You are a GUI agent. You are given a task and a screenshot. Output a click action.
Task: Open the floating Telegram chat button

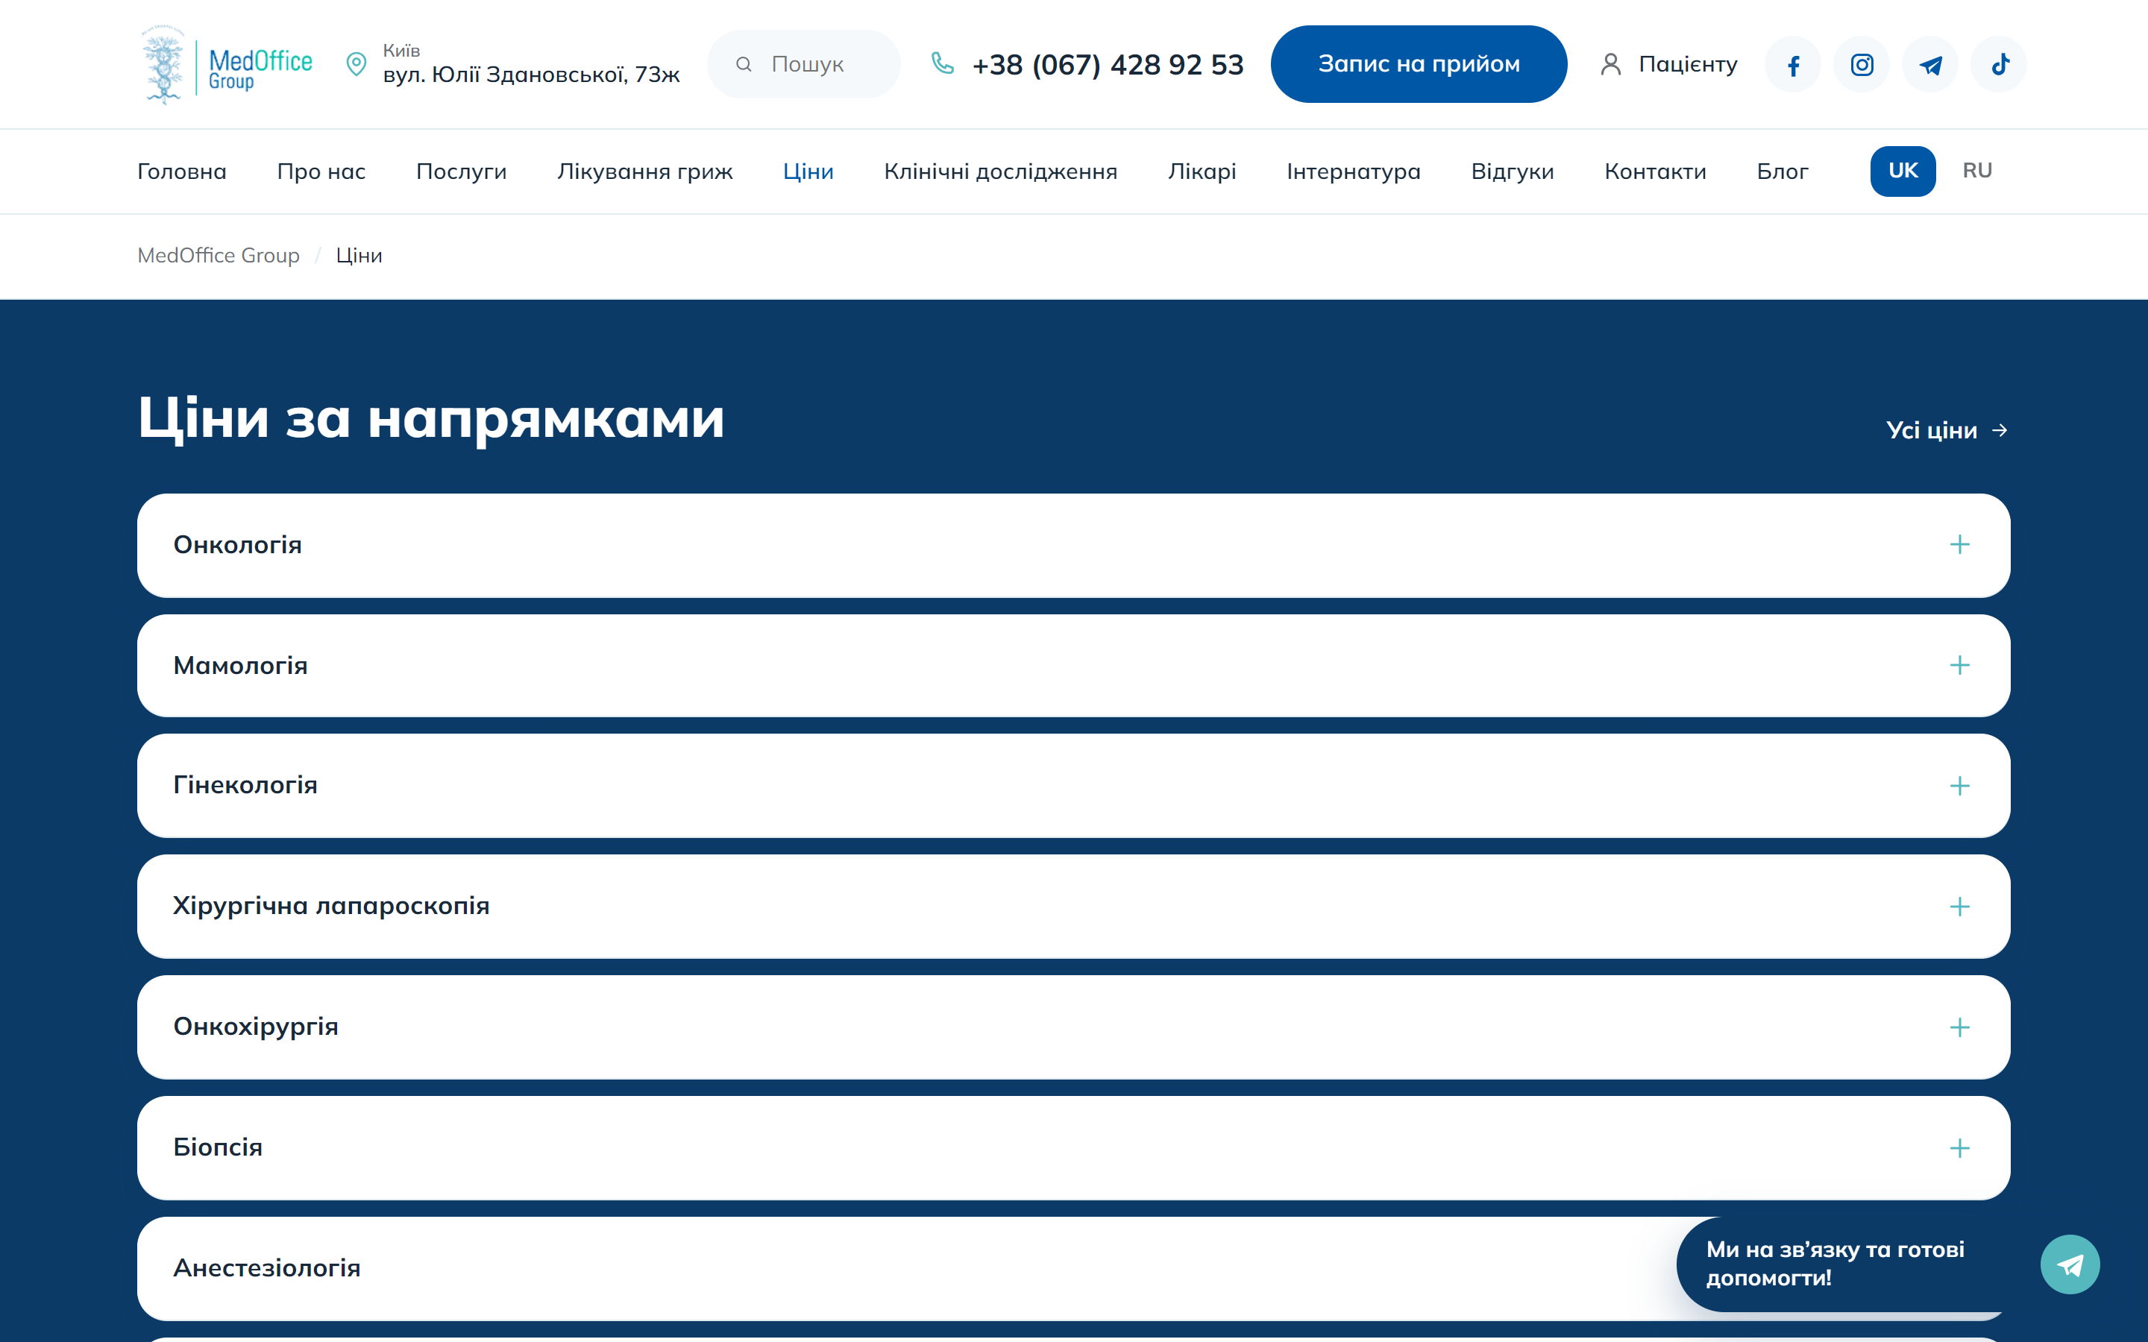click(x=2070, y=1264)
